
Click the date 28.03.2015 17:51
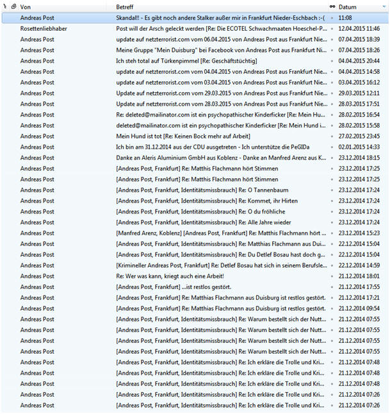(359, 104)
